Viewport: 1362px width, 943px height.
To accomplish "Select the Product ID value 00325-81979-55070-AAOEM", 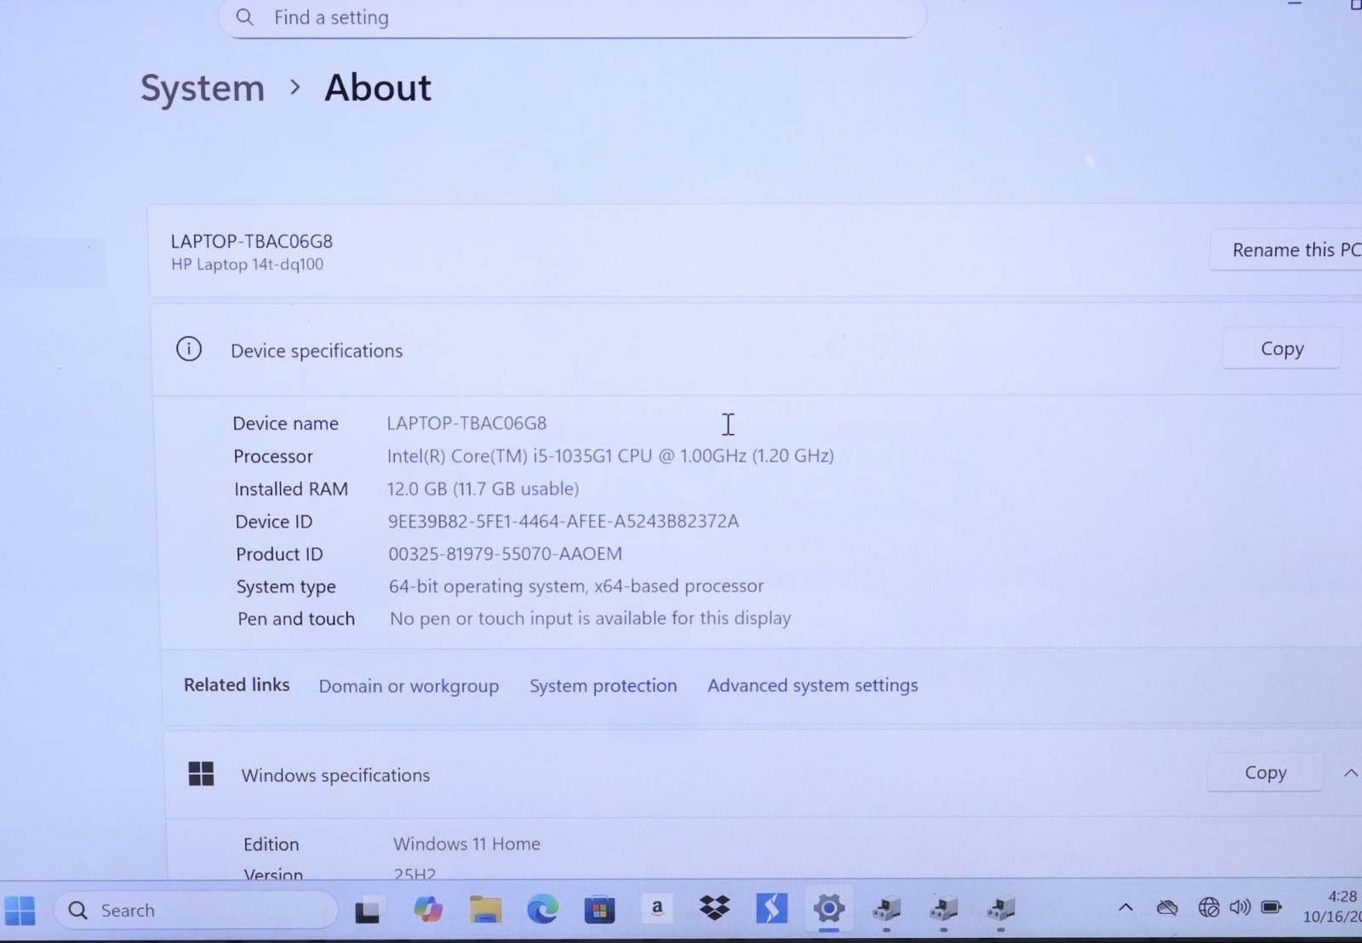I will [505, 554].
